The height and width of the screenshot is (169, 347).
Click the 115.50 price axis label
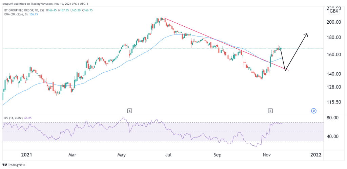[x=334, y=102]
